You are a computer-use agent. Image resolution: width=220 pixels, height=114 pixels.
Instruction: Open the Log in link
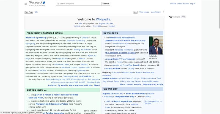tap(193, 4)
